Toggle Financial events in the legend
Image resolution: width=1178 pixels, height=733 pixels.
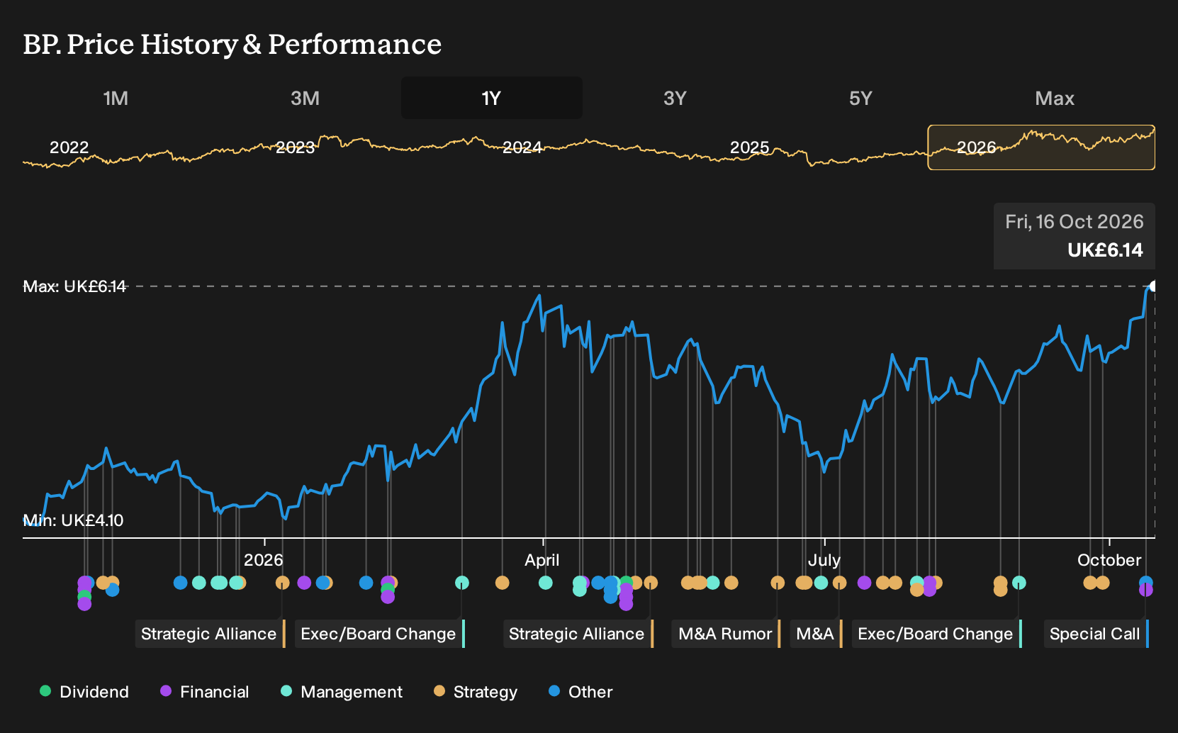[205, 692]
